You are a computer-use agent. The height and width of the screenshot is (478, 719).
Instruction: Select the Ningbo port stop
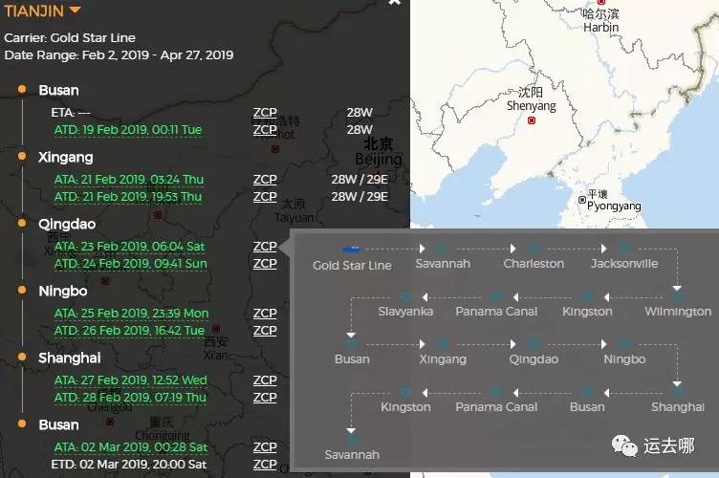tap(63, 291)
